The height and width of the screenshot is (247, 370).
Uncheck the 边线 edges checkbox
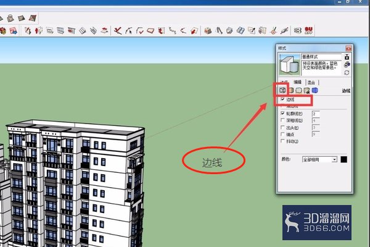[x=282, y=99]
